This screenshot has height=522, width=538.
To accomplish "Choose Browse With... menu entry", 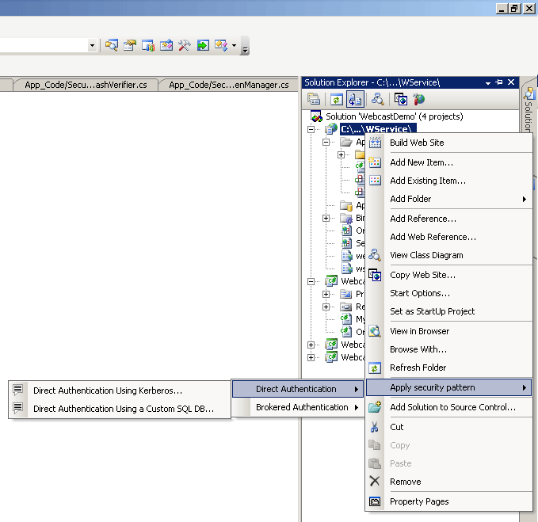I will point(449,349).
